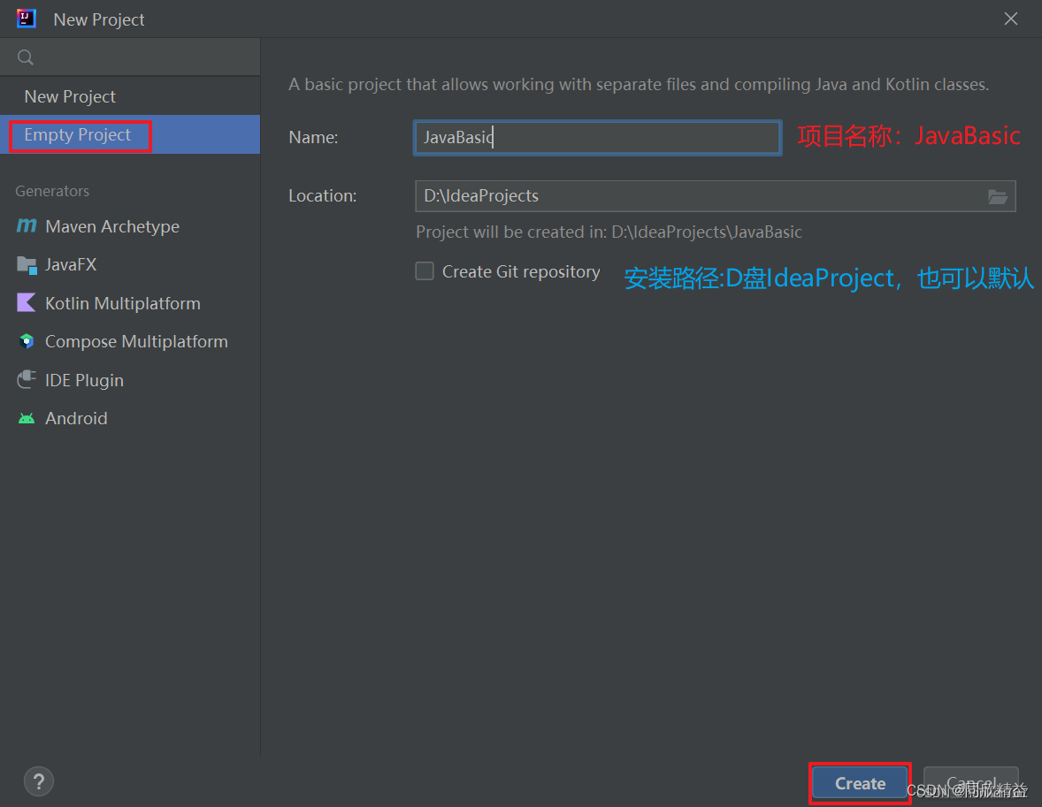This screenshot has width=1042, height=807.
Task: Choose the IDE Plugin generator
Action: tap(130, 380)
